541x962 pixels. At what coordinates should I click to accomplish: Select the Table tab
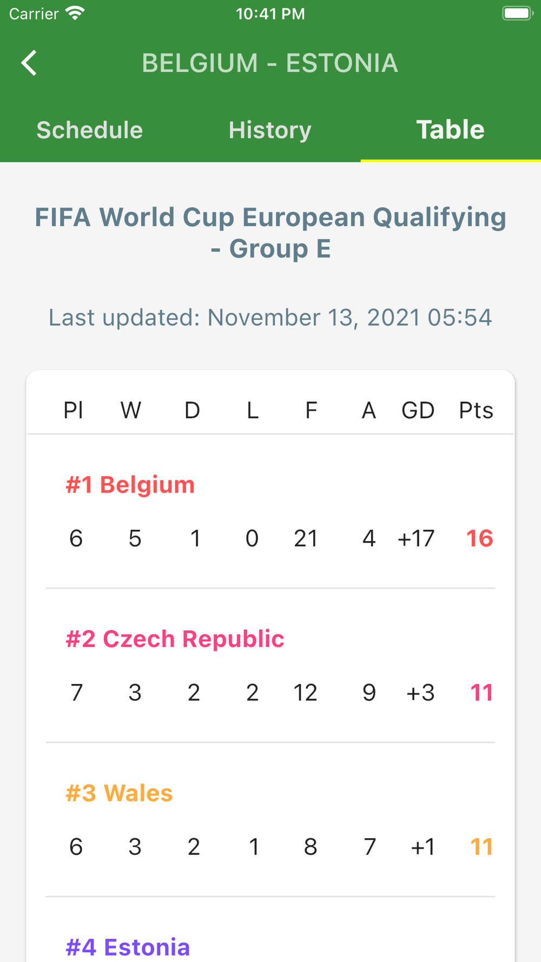pyautogui.click(x=451, y=130)
